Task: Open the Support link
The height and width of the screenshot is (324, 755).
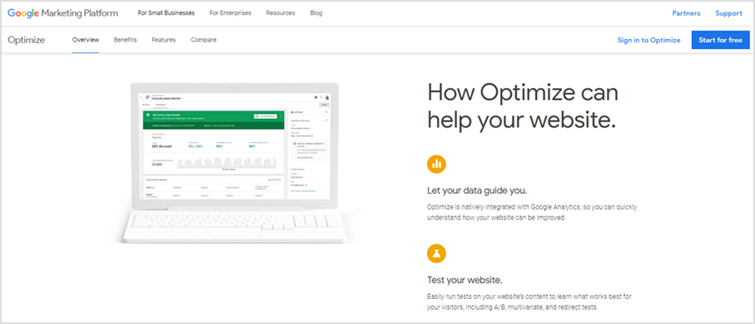Action: (x=728, y=13)
